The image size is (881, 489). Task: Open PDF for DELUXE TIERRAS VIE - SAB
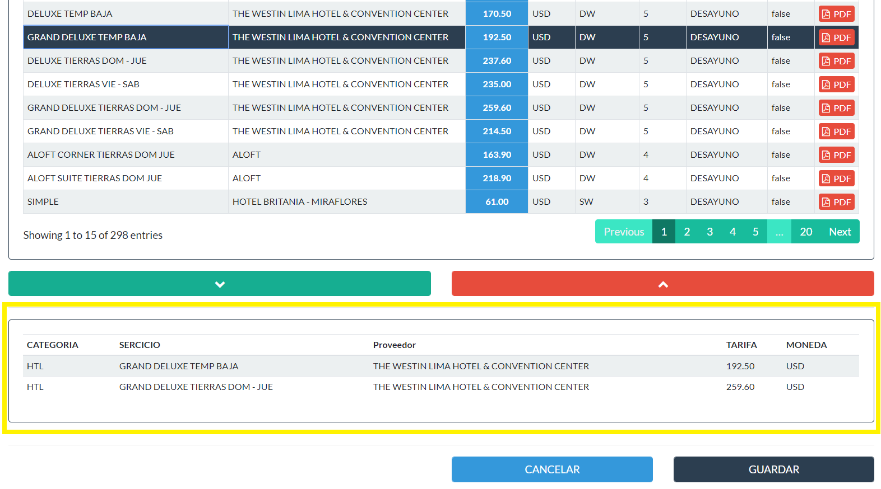836,84
